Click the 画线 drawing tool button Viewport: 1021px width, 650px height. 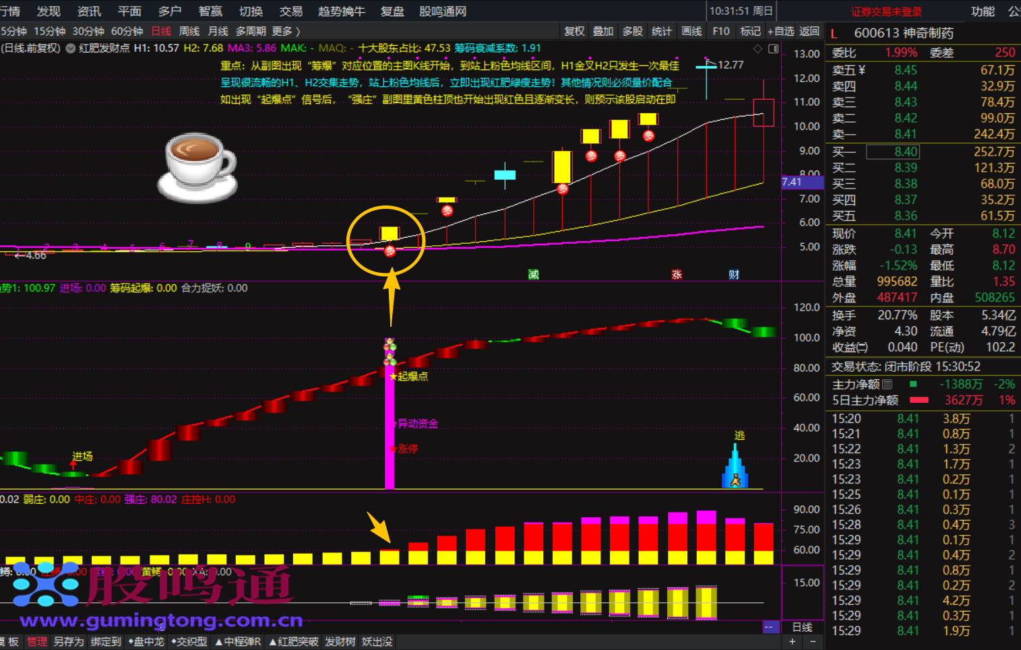(x=691, y=31)
